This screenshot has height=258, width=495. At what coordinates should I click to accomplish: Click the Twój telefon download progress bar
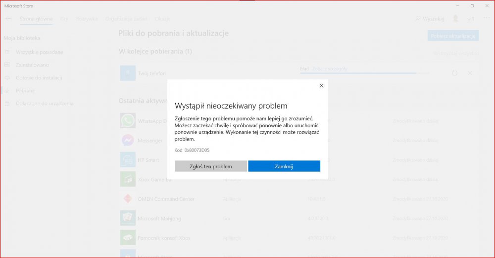coord(364,74)
